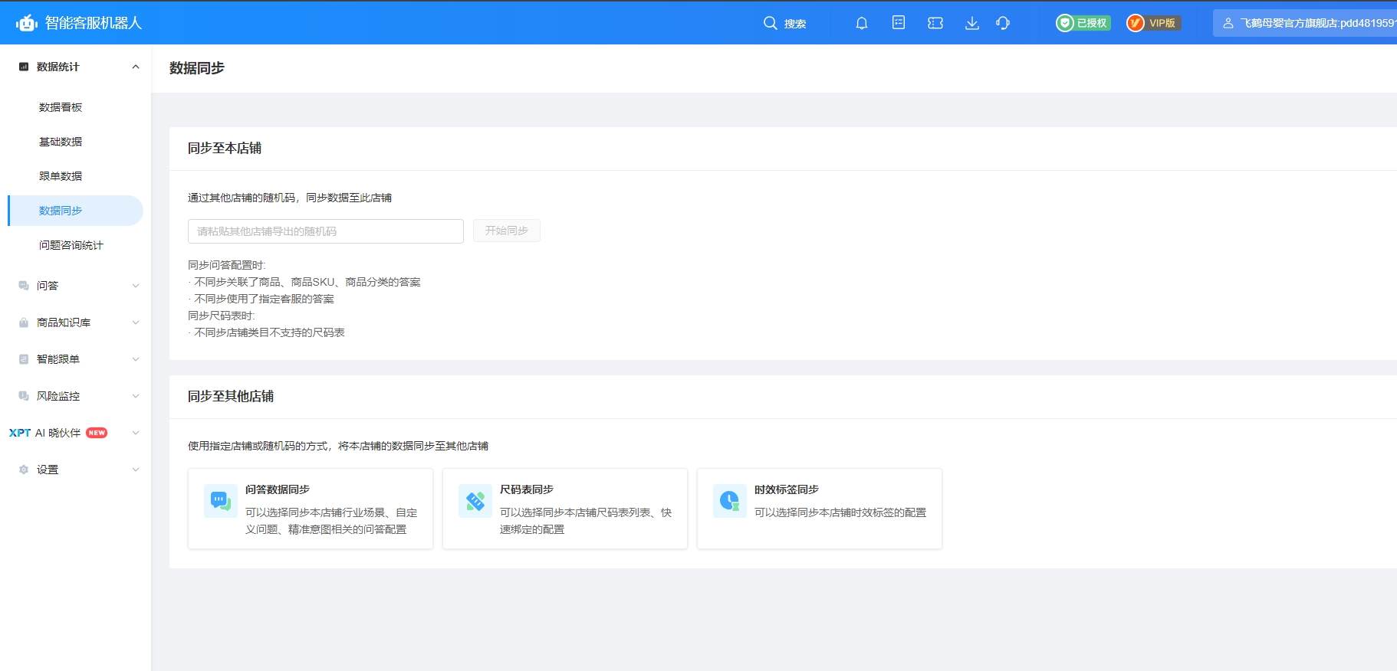Expand the 问答 menu chevron
Image resolution: width=1397 pixels, height=671 pixels.
[x=136, y=286]
